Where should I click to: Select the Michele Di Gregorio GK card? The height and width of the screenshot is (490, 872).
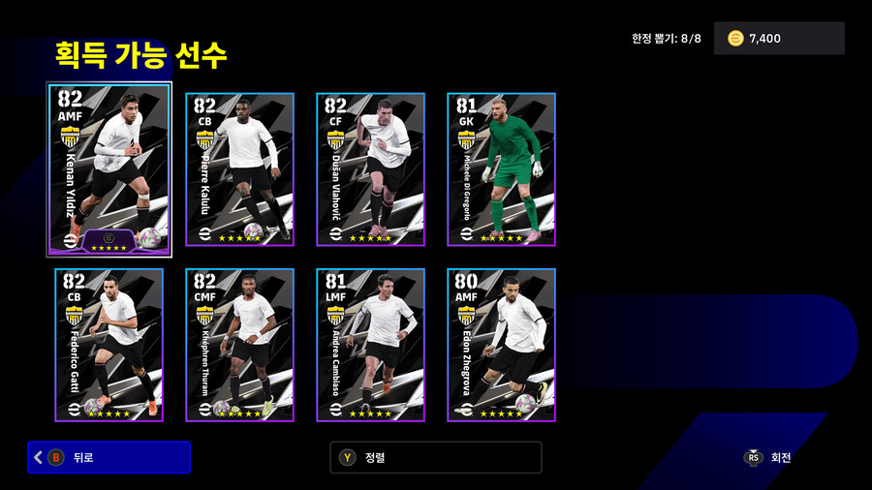point(501,169)
